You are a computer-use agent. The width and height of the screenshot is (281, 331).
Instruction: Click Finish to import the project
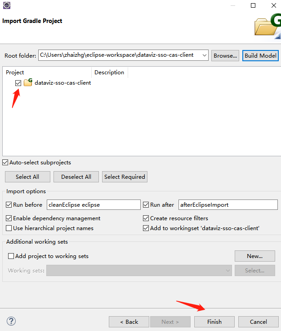click(214, 322)
